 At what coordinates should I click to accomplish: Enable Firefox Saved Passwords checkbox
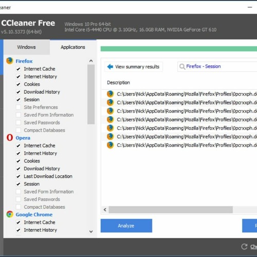click(19, 123)
